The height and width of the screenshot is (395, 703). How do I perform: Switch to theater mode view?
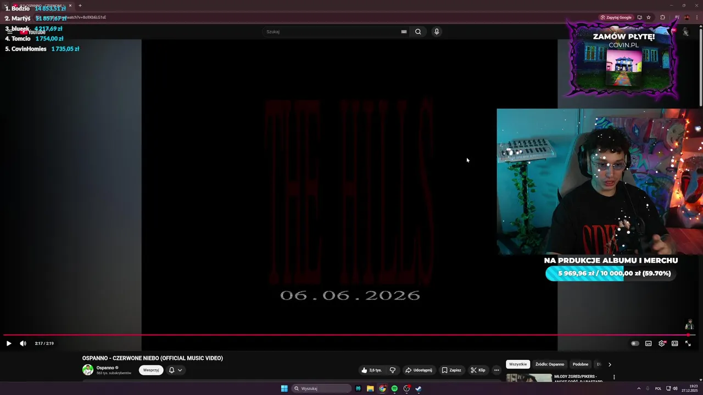click(x=674, y=343)
